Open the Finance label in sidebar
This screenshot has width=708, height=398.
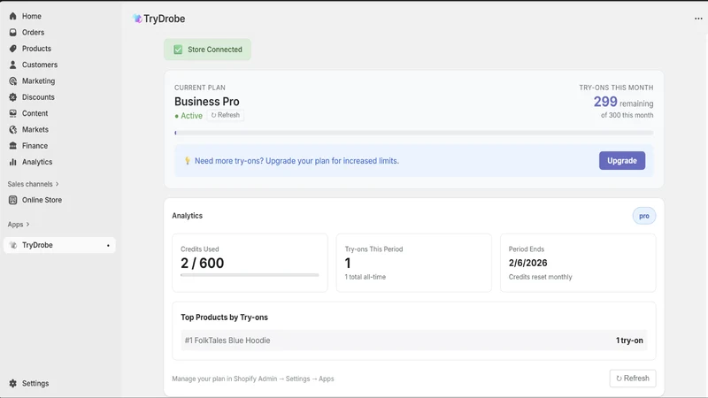[x=35, y=146]
